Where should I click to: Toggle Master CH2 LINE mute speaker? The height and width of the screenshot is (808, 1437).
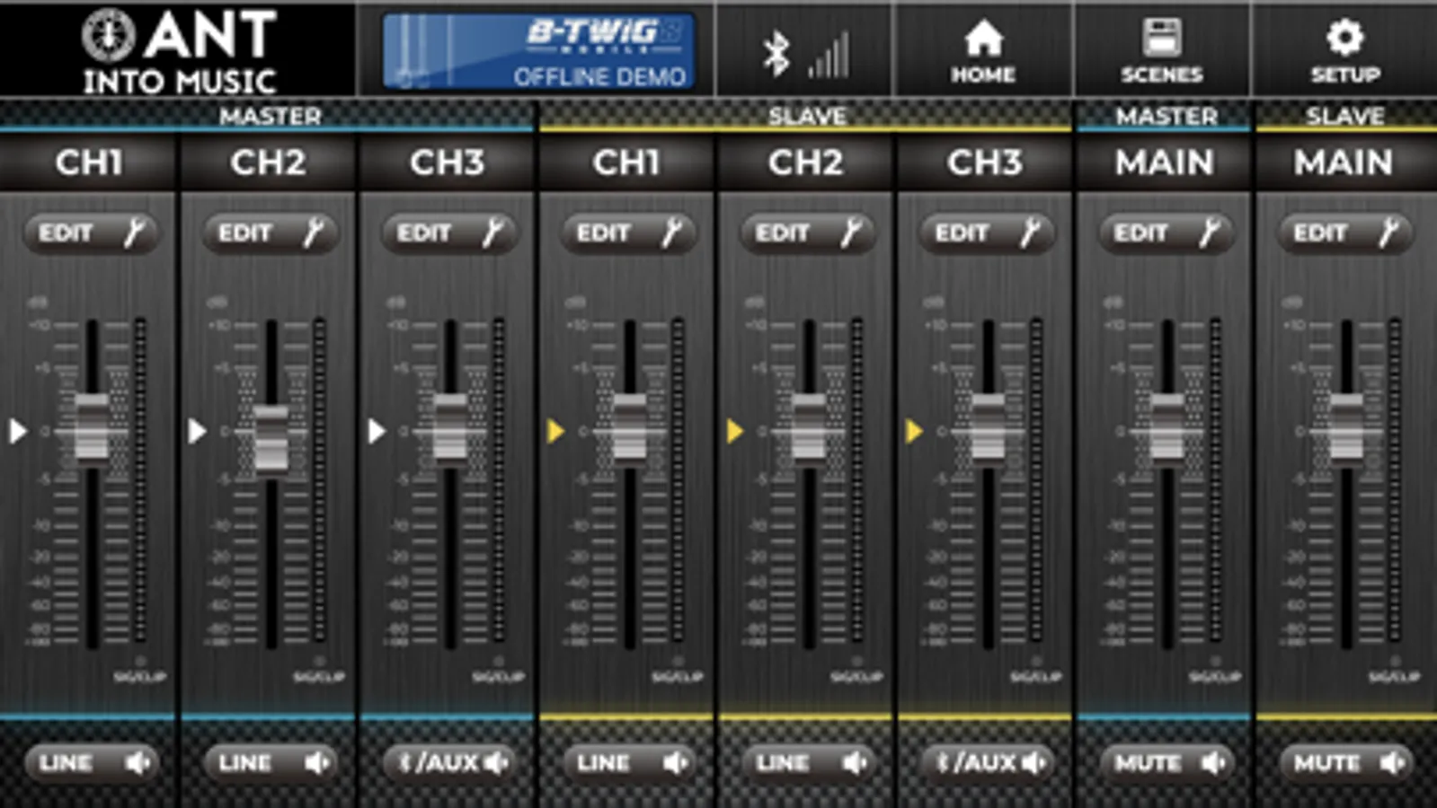coord(271,763)
